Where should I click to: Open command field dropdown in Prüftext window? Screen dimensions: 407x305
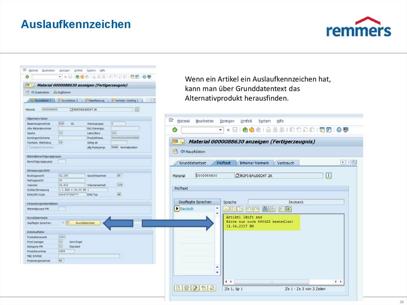[220, 130]
